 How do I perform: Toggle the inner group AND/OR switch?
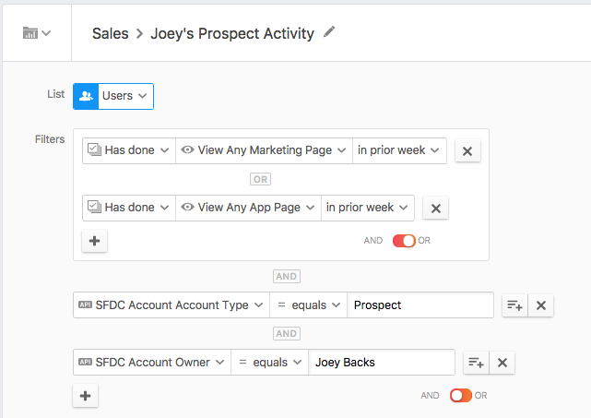(404, 241)
